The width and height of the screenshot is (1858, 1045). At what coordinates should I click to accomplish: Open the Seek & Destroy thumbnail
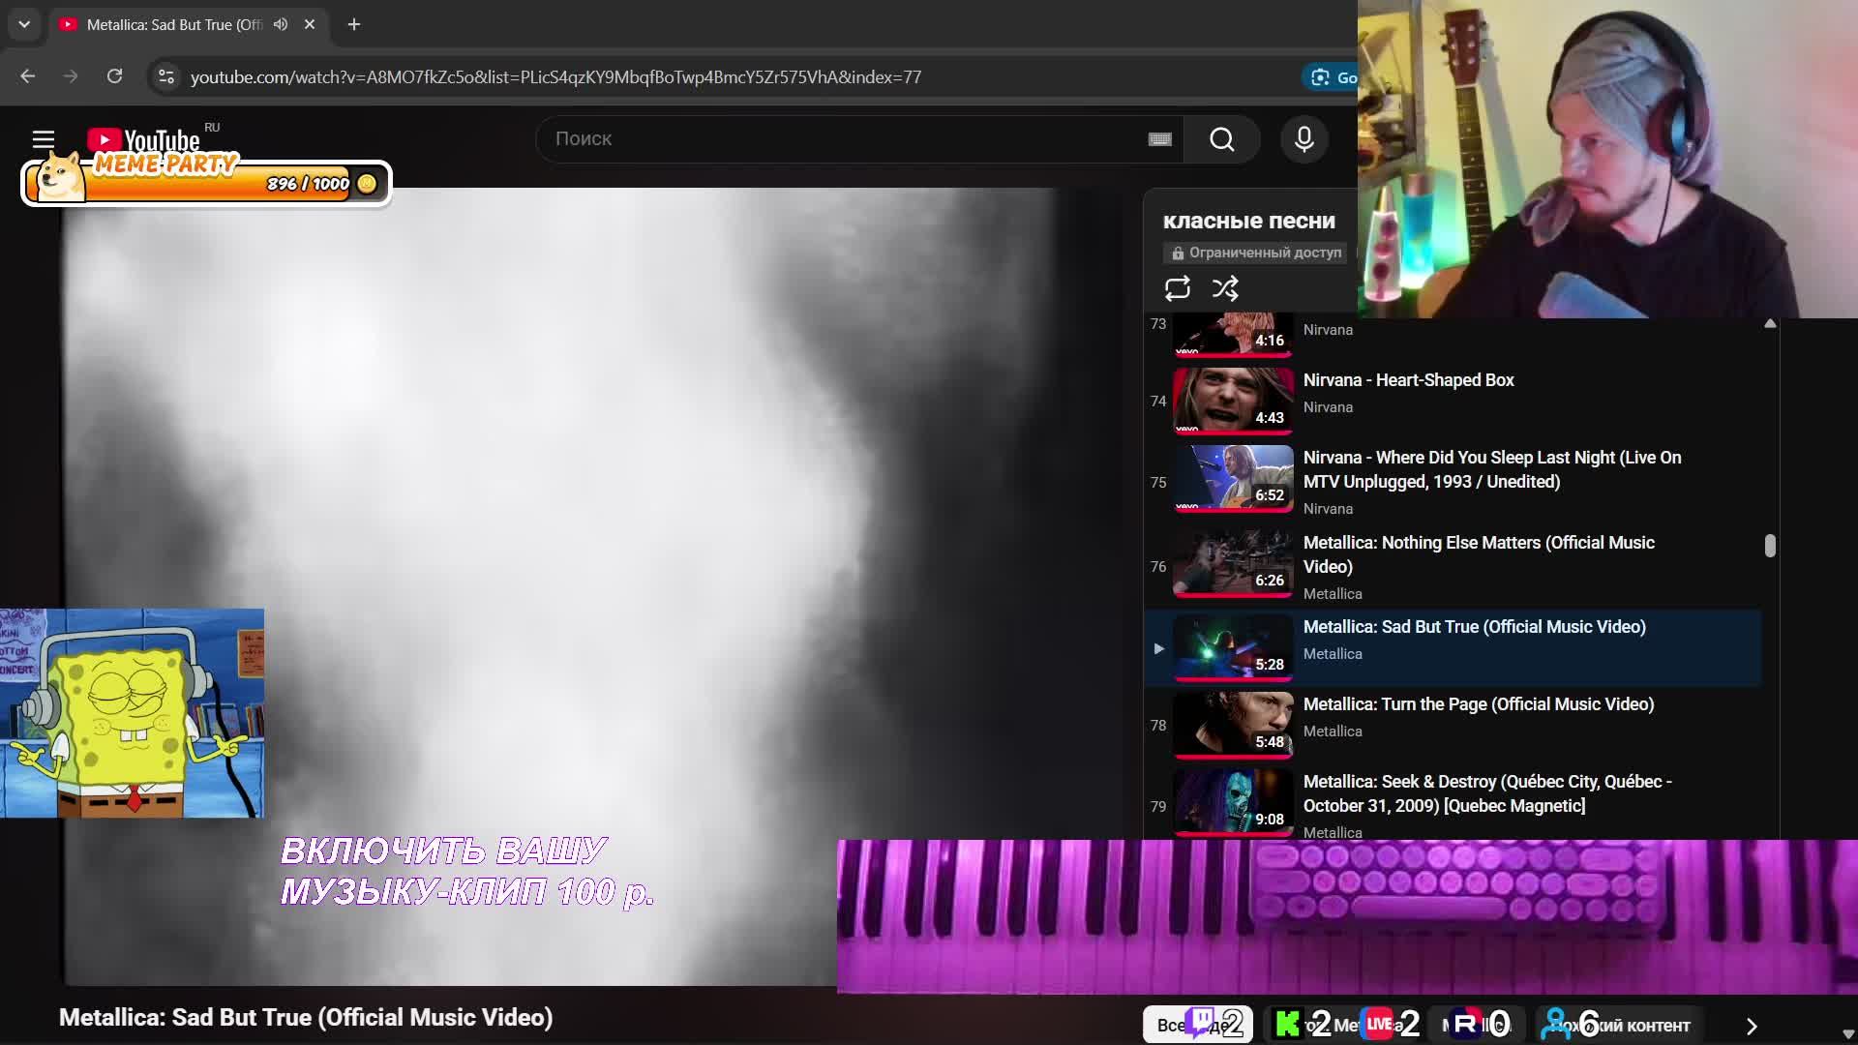[1233, 802]
